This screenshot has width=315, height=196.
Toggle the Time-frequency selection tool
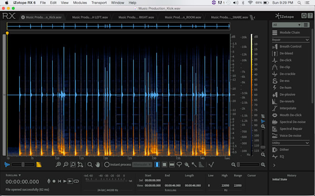(x=164, y=165)
